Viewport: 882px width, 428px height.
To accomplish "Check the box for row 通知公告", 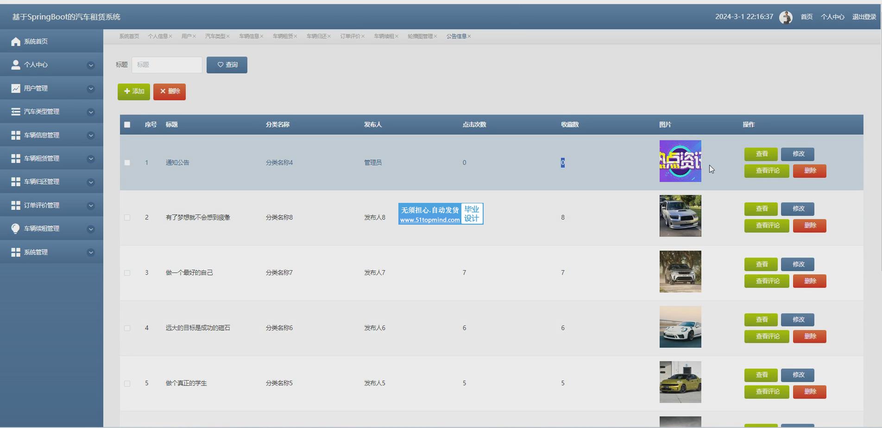I will pyautogui.click(x=127, y=163).
